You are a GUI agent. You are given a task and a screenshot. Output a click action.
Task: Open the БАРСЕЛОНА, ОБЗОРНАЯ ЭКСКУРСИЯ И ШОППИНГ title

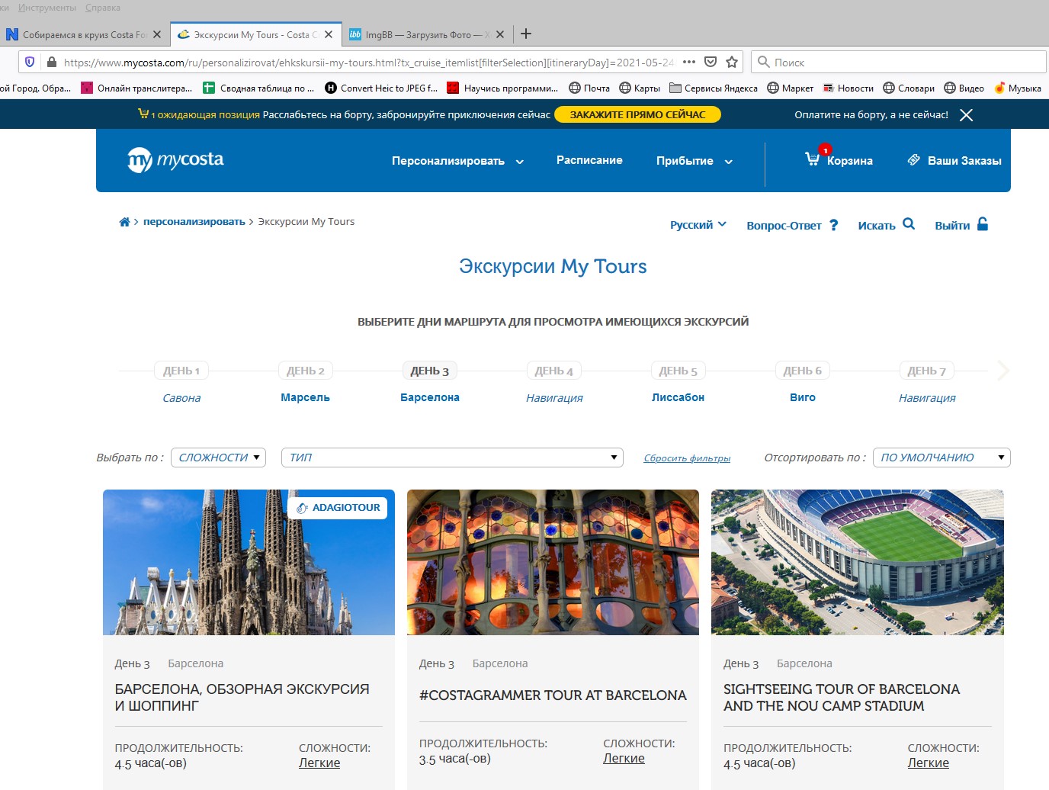click(242, 698)
